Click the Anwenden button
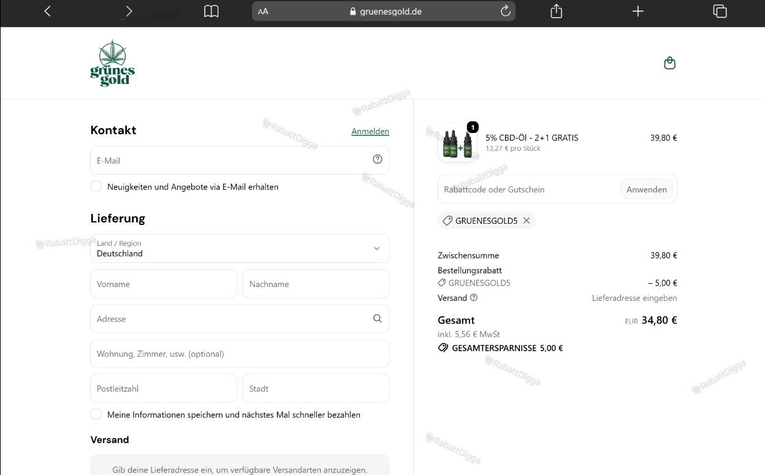Image resolution: width=765 pixels, height=475 pixels. point(647,189)
